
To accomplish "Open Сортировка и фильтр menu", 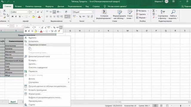I will pyautogui.click(x=163, y=15).
